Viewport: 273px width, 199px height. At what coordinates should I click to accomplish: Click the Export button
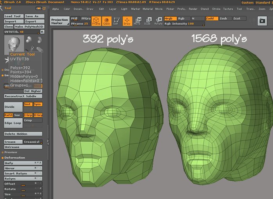[35, 21]
